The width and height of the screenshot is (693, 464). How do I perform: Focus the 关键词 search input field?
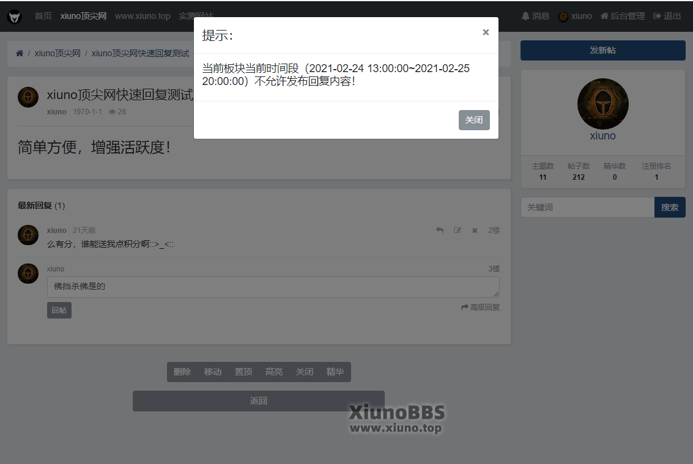coord(587,207)
